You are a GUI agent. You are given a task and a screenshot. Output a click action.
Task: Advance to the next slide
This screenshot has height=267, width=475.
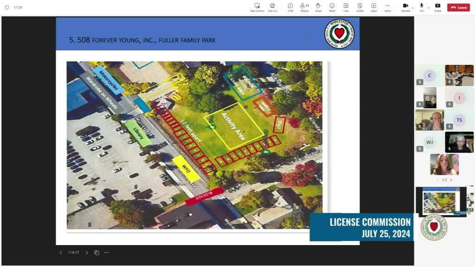pyautogui.click(x=87, y=253)
